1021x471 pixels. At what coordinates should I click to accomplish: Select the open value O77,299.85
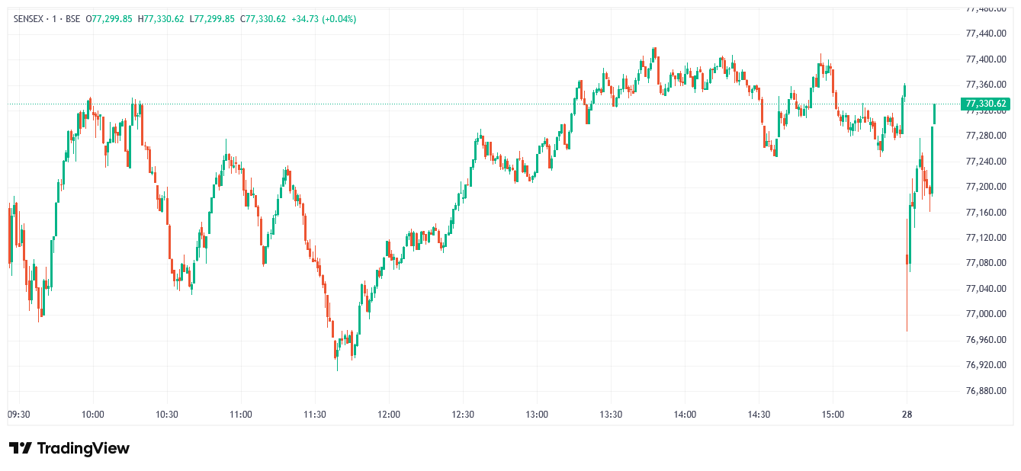click(x=109, y=19)
